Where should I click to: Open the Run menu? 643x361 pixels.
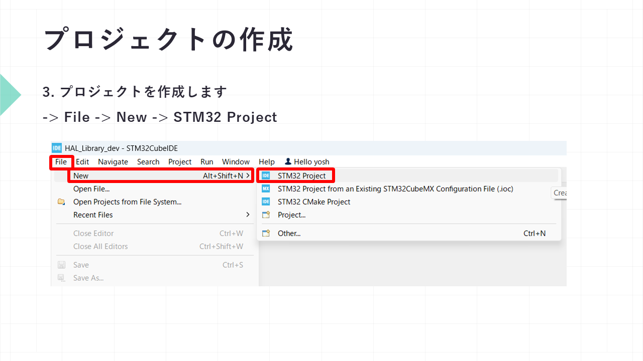(x=207, y=162)
